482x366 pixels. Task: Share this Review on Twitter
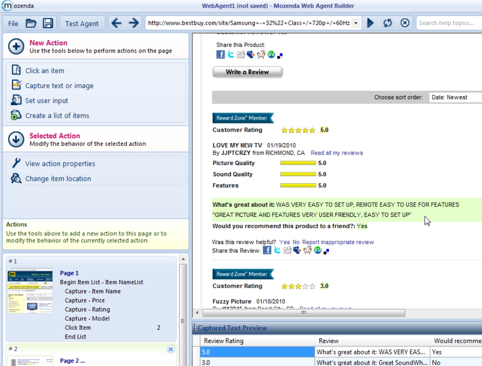(277, 250)
